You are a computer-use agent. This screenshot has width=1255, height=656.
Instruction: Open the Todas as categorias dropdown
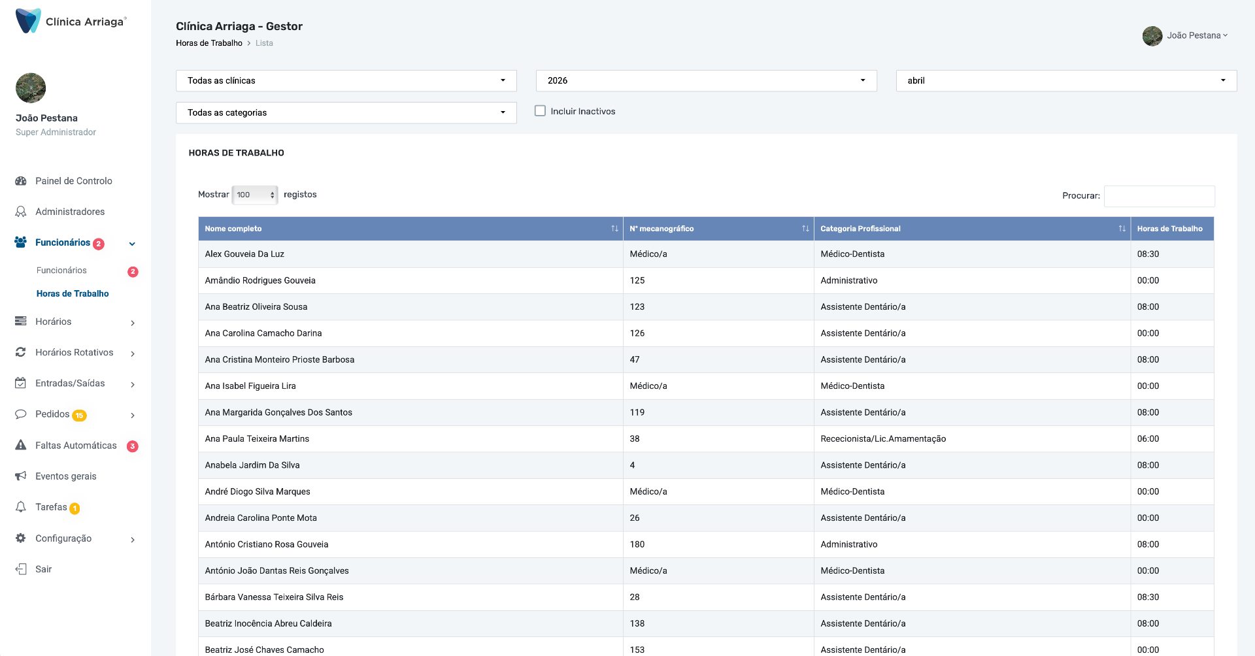pyautogui.click(x=346, y=112)
